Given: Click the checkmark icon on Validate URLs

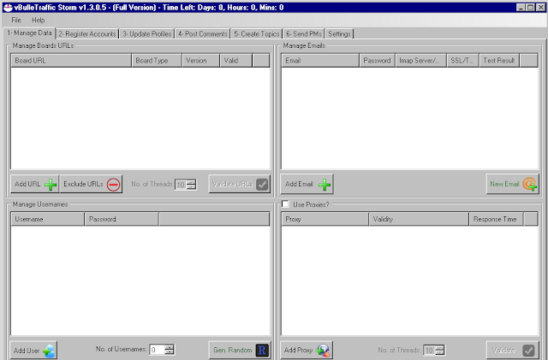Looking at the screenshot, I should (262, 185).
